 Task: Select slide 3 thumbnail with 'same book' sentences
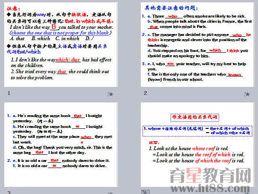pyautogui.click(x=60, y=144)
